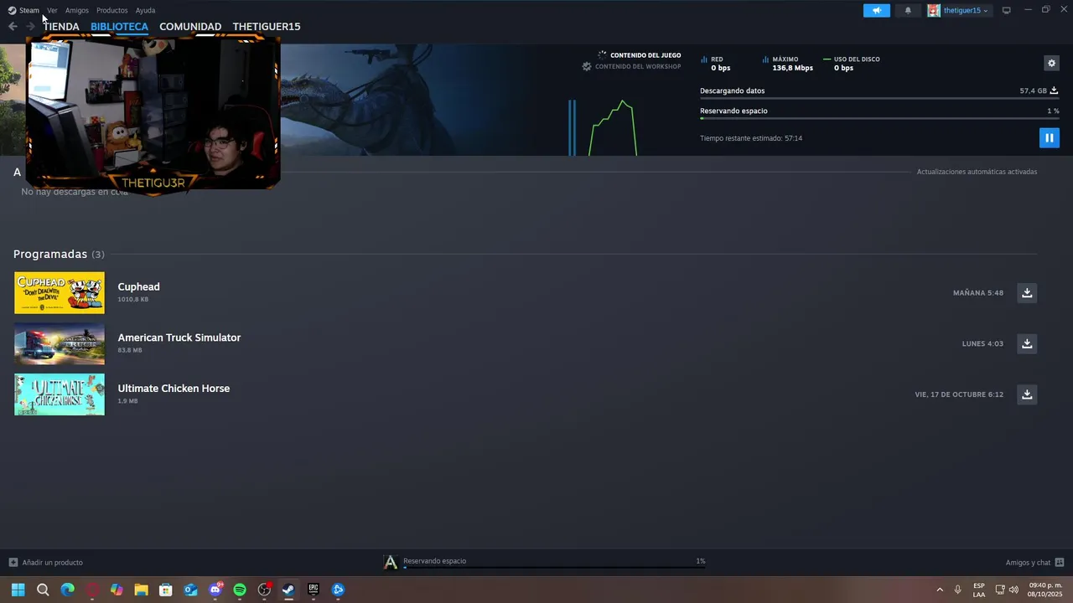Switch to the BIBLIOTECA tab
Screen dimensions: 1073x603
click(x=119, y=26)
